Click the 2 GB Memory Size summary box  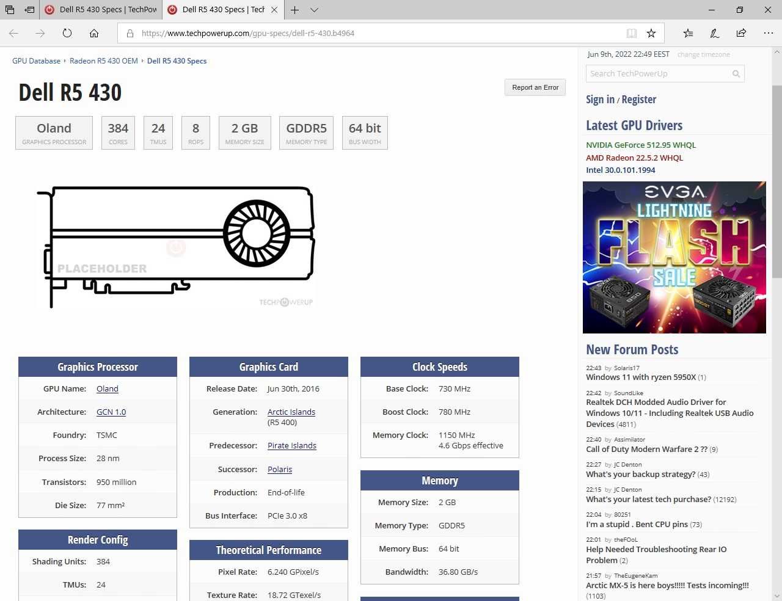(x=245, y=133)
